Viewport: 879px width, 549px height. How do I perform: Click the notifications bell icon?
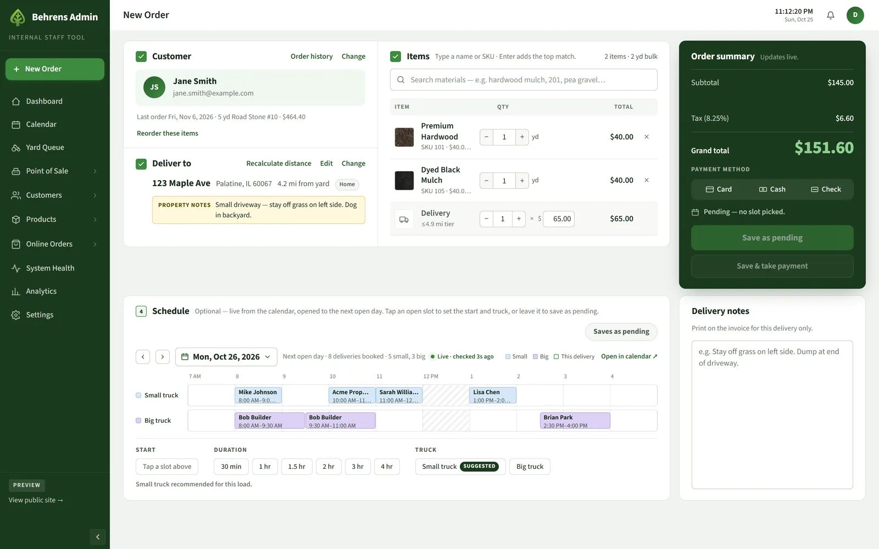pos(831,15)
